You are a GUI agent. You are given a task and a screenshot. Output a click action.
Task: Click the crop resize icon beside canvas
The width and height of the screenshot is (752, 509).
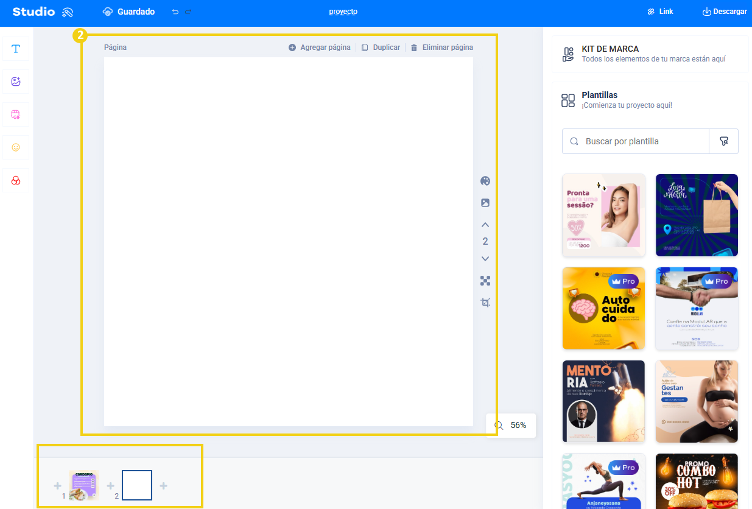click(485, 303)
